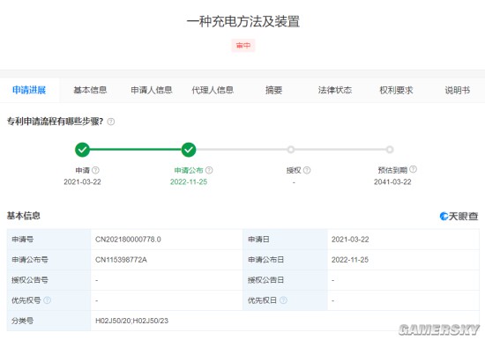Click the 基本信息 section heading above table
Screen dimensions: 485x340
[x=24, y=216]
